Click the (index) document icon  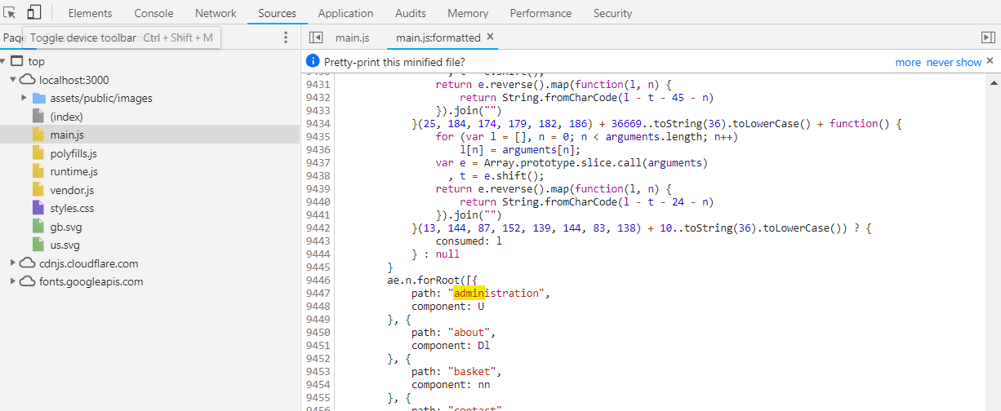38,117
